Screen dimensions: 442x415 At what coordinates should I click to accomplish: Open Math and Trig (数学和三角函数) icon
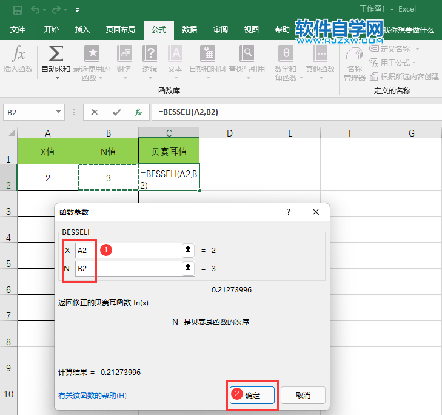pyautogui.click(x=286, y=53)
